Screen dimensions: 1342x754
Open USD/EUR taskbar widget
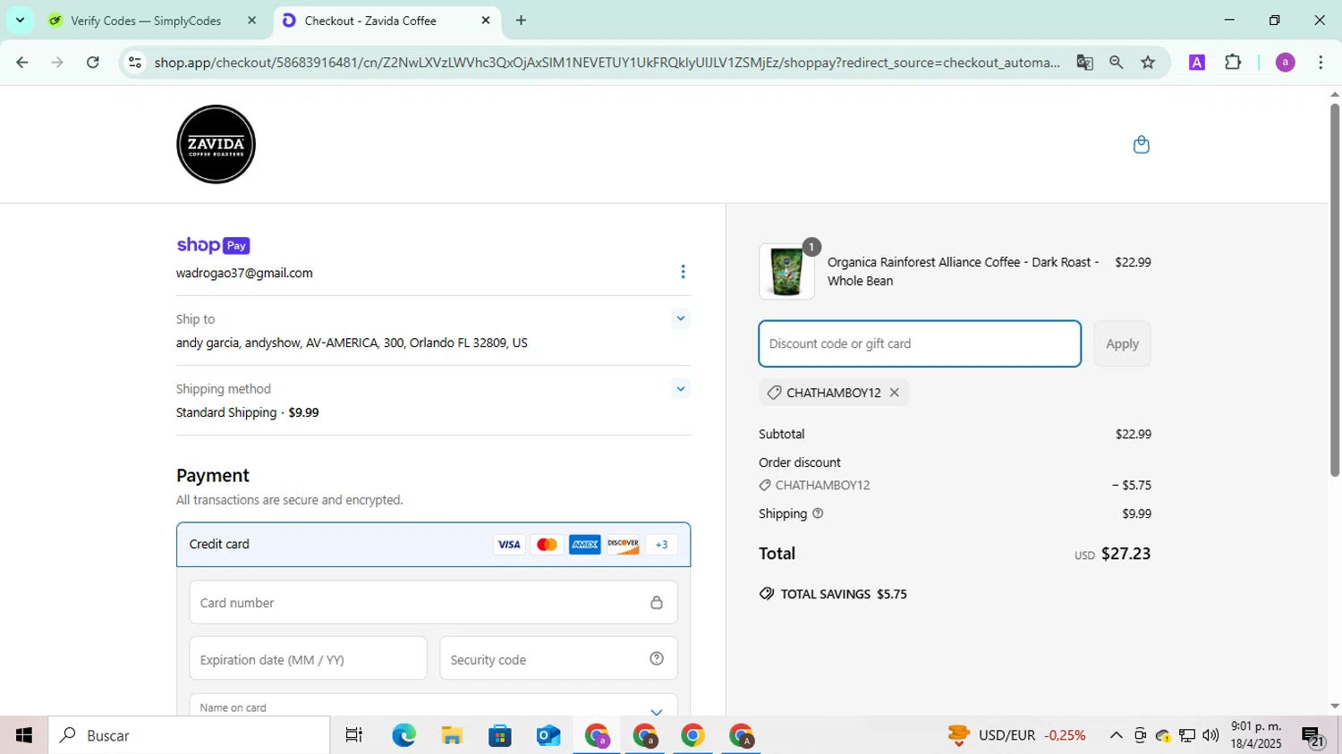tap(1016, 735)
